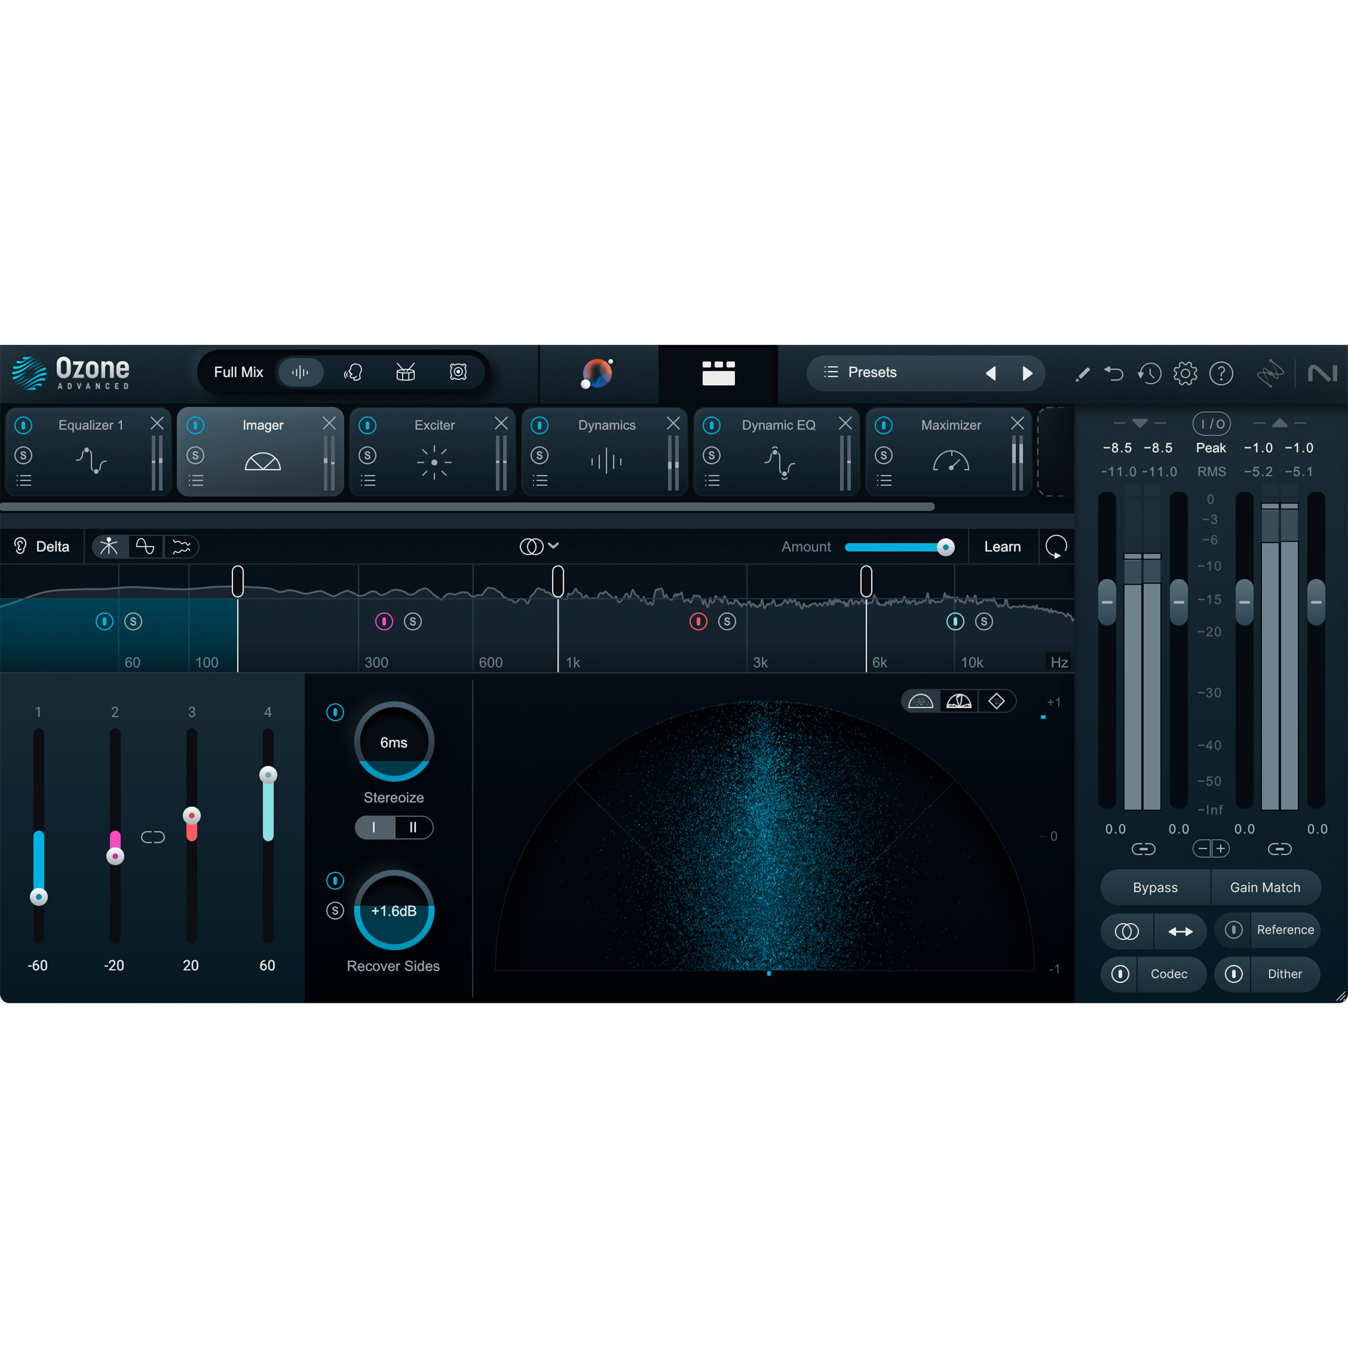This screenshot has width=1348, height=1348.
Task: Enable Gain Match
Action: point(1266,887)
